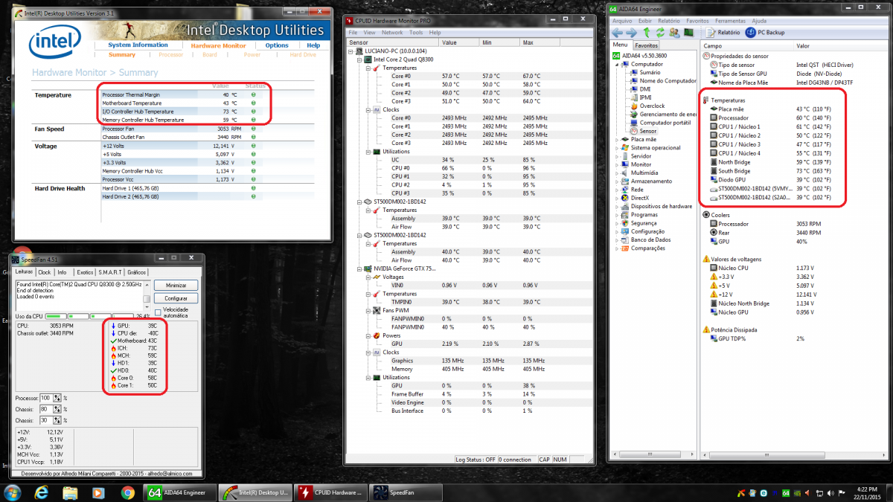The height and width of the screenshot is (502, 893).
Task: Switch to the S.M.A.R.T tab in SpeedFan
Action: pos(111,272)
